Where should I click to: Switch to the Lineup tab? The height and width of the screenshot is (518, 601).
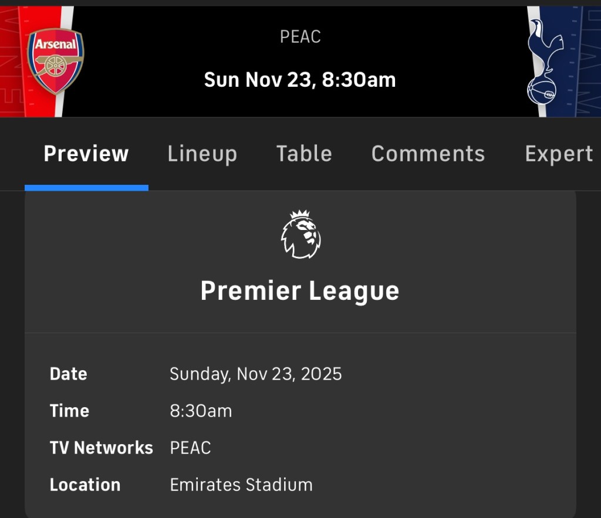tap(202, 154)
